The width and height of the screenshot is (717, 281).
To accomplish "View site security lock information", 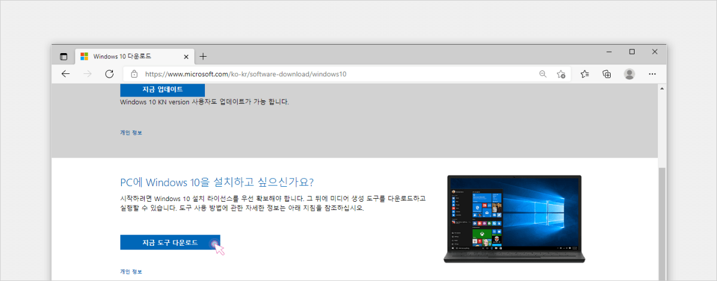I will (x=134, y=74).
